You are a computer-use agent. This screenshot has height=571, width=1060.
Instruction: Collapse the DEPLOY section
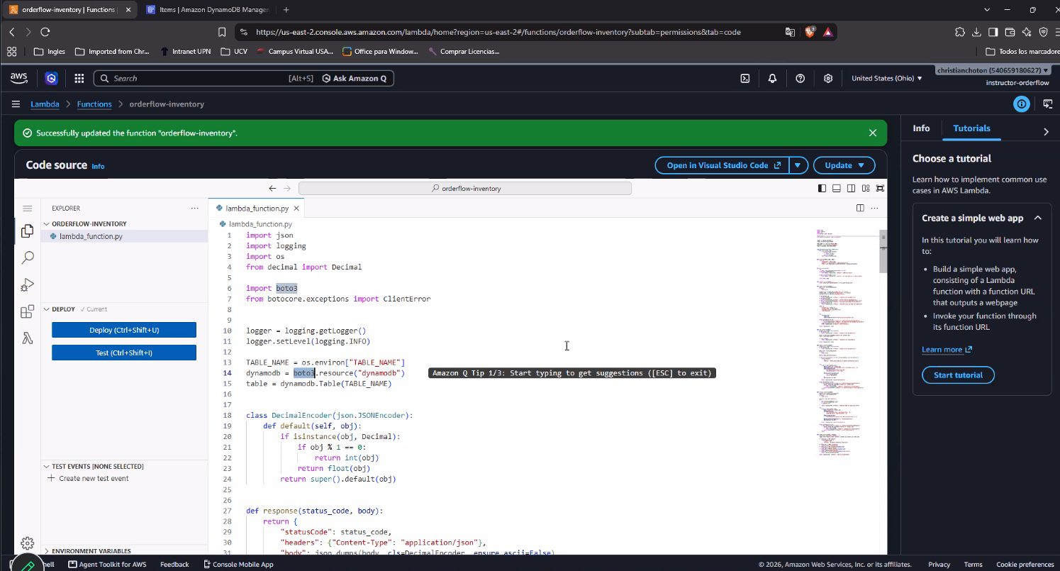coord(124,309)
